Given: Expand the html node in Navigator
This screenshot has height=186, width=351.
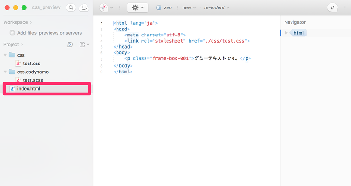Looking at the screenshot, I should 286,33.
